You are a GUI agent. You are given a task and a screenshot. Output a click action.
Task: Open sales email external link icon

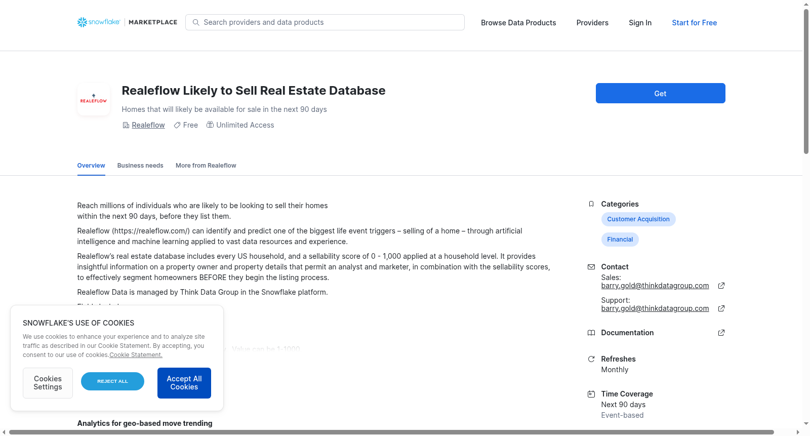click(x=721, y=286)
